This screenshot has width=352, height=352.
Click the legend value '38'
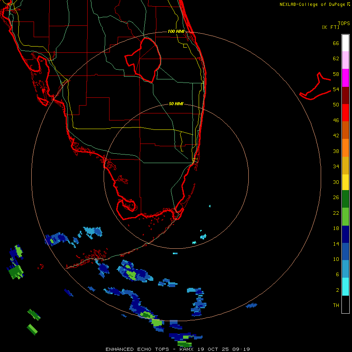336,151
